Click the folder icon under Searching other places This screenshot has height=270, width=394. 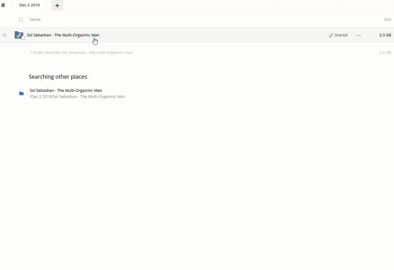click(21, 93)
